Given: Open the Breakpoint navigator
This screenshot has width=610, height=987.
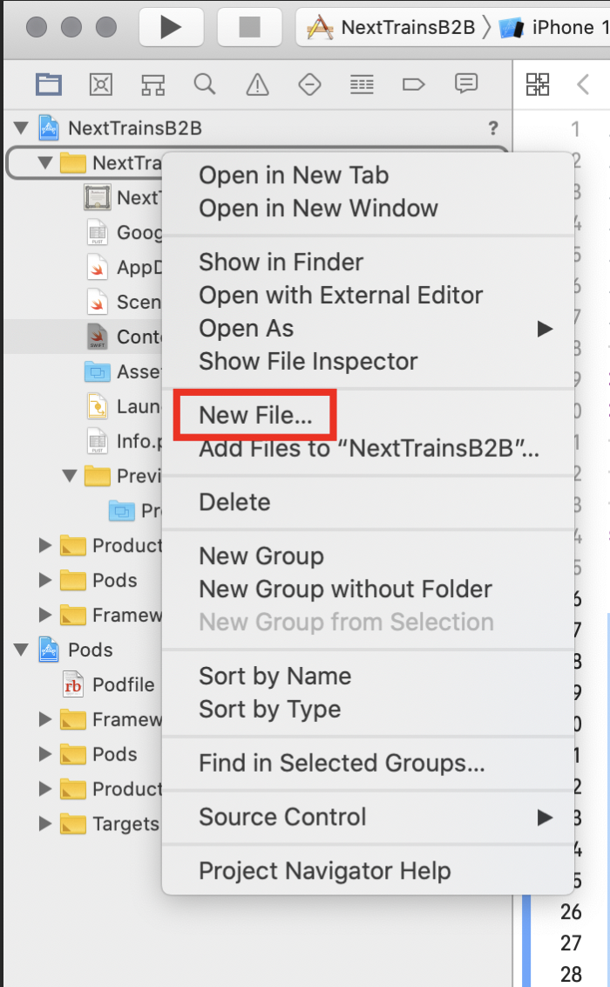Looking at the screenshot, I should [x=413, y=84].
